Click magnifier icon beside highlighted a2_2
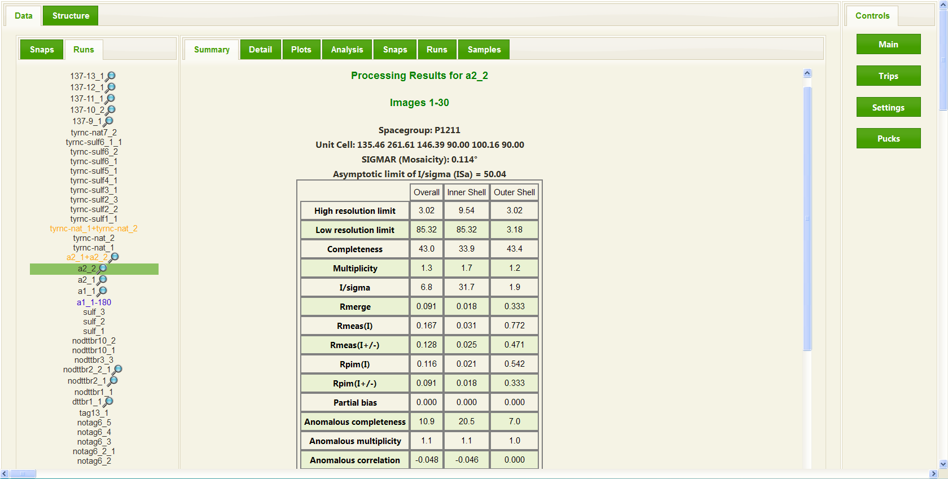 coord(102,269)
